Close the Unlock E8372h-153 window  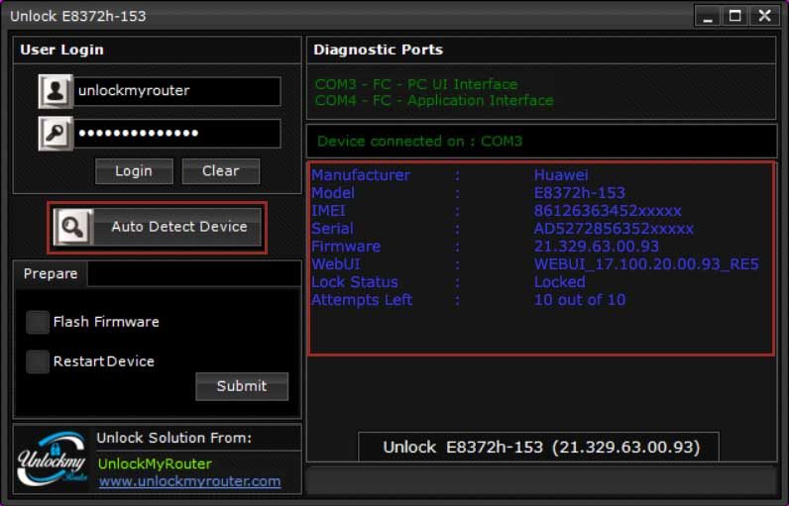tap(765, 16)
